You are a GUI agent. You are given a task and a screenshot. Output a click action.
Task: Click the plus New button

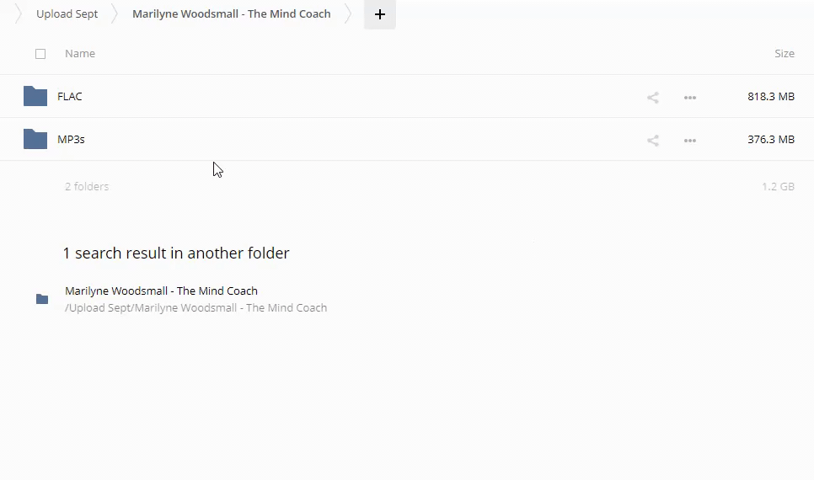[x=380, y=14]
